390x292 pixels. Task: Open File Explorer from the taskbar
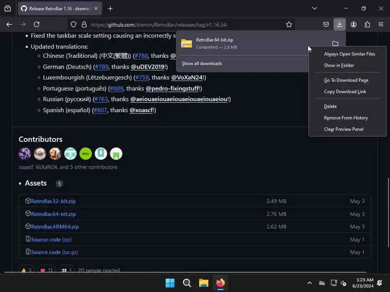[x=203, y=283]
